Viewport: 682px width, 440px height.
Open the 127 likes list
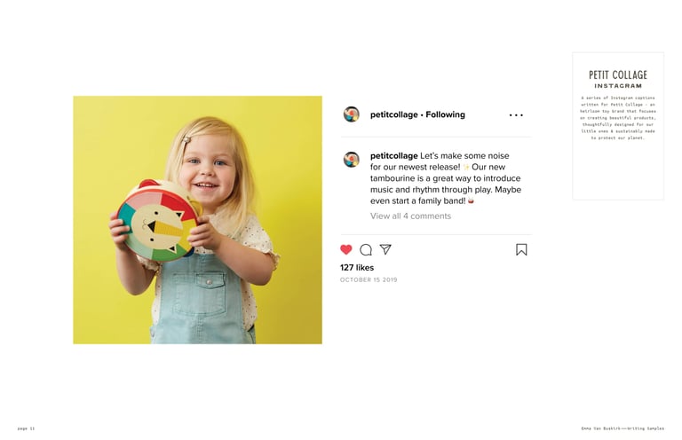point(357,268)
